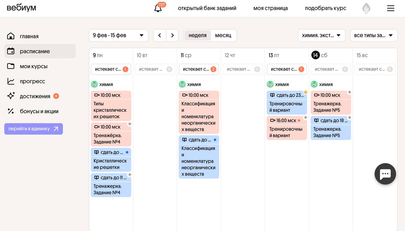Expand the истекает срок box for Wednesday
The height and width of the screenshot is (231, 405).
pos(199,69)
